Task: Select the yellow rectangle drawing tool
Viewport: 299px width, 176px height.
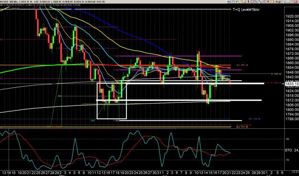Action: [272, 1]
